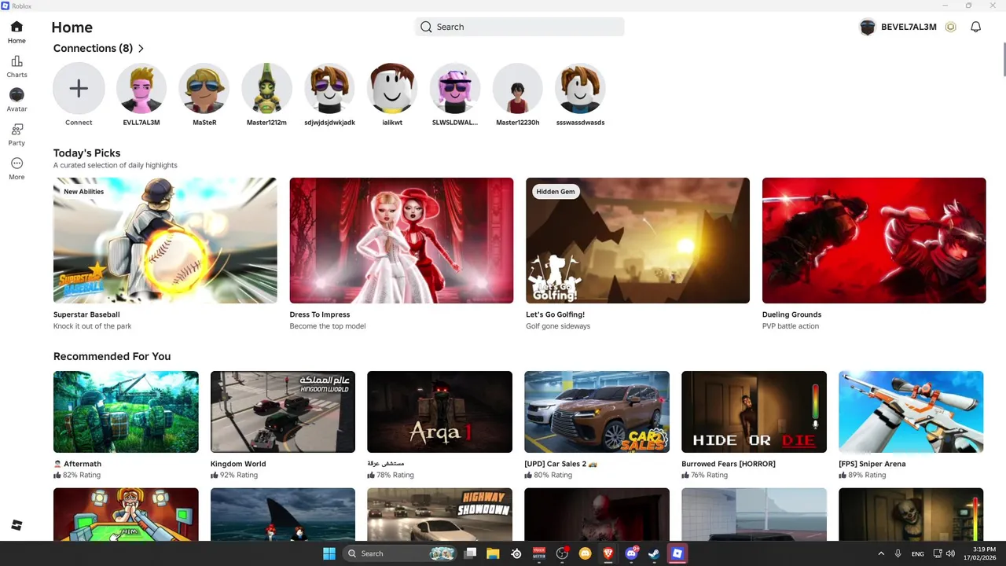Open Master12230h's connection avatar
Image resolution: width=1006 pixels, height=566 pixels.
tap(518, 89)
